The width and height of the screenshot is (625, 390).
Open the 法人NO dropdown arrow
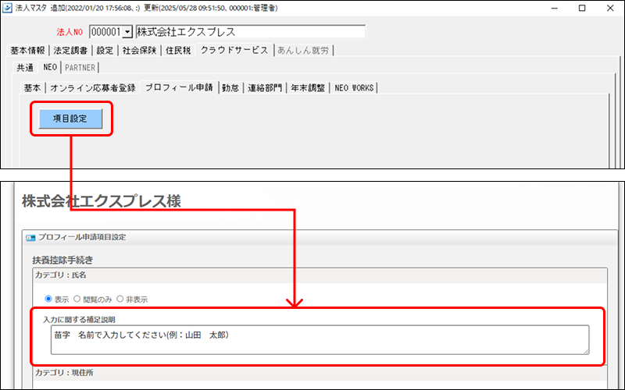pyautogui.click(x=127, y=32)
